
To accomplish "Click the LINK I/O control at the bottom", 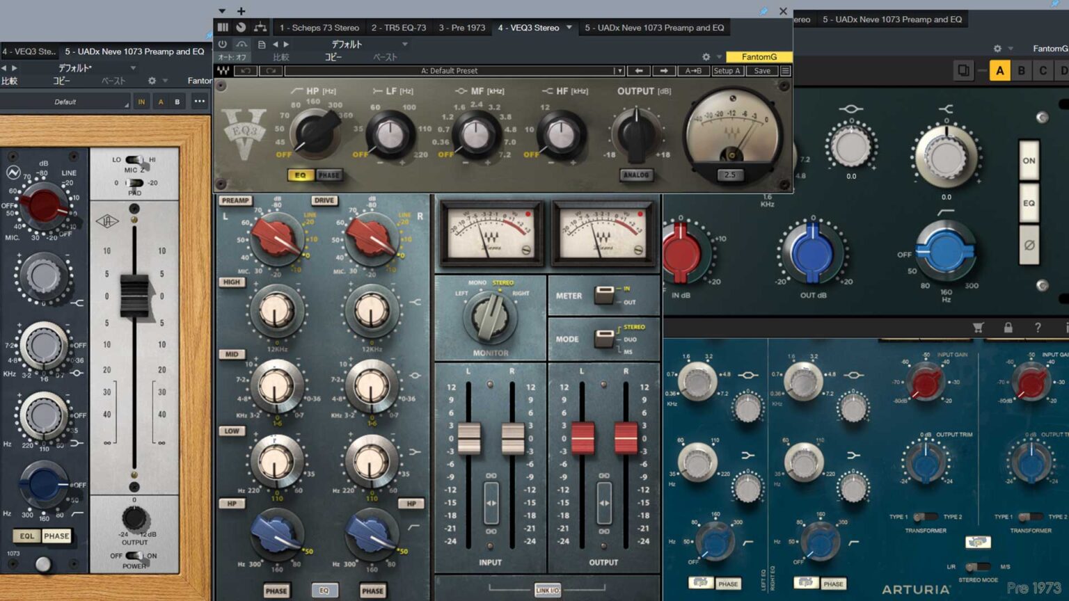I will point(547,589).
